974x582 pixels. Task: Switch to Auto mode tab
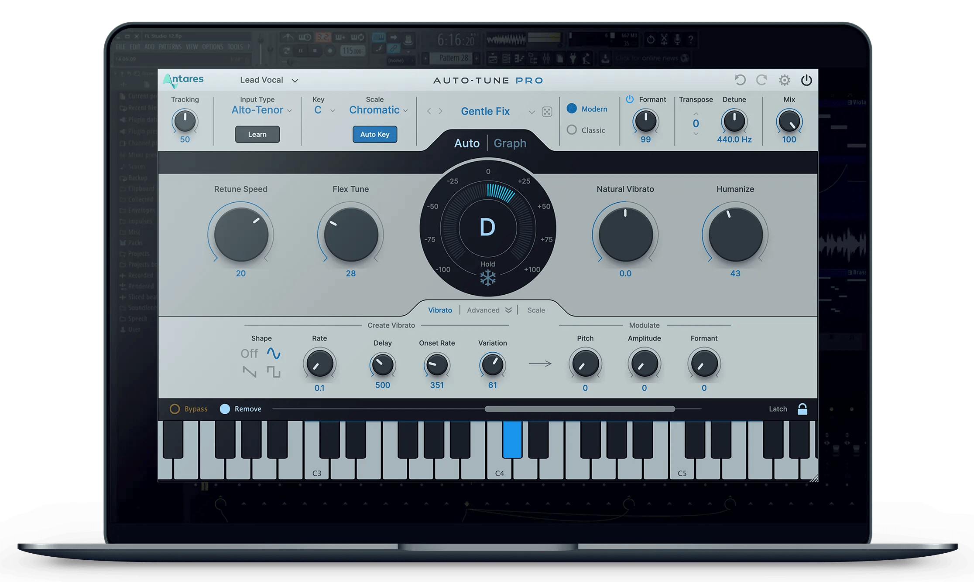[467, 143]
